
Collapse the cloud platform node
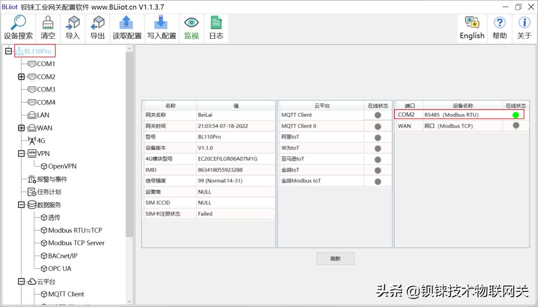[x=22, y=282]
